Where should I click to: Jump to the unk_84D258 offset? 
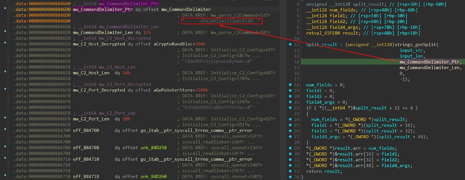(x=153, y=148)
